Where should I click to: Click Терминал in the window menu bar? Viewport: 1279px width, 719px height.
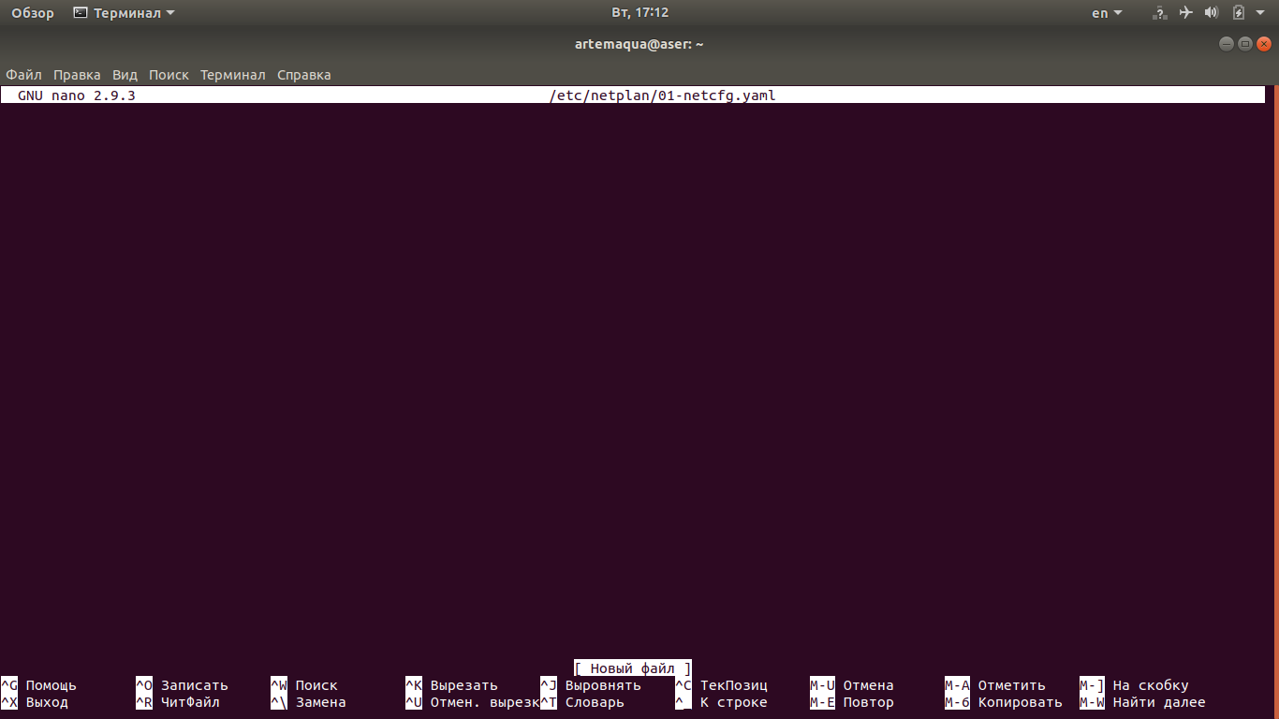pos(232,75)
